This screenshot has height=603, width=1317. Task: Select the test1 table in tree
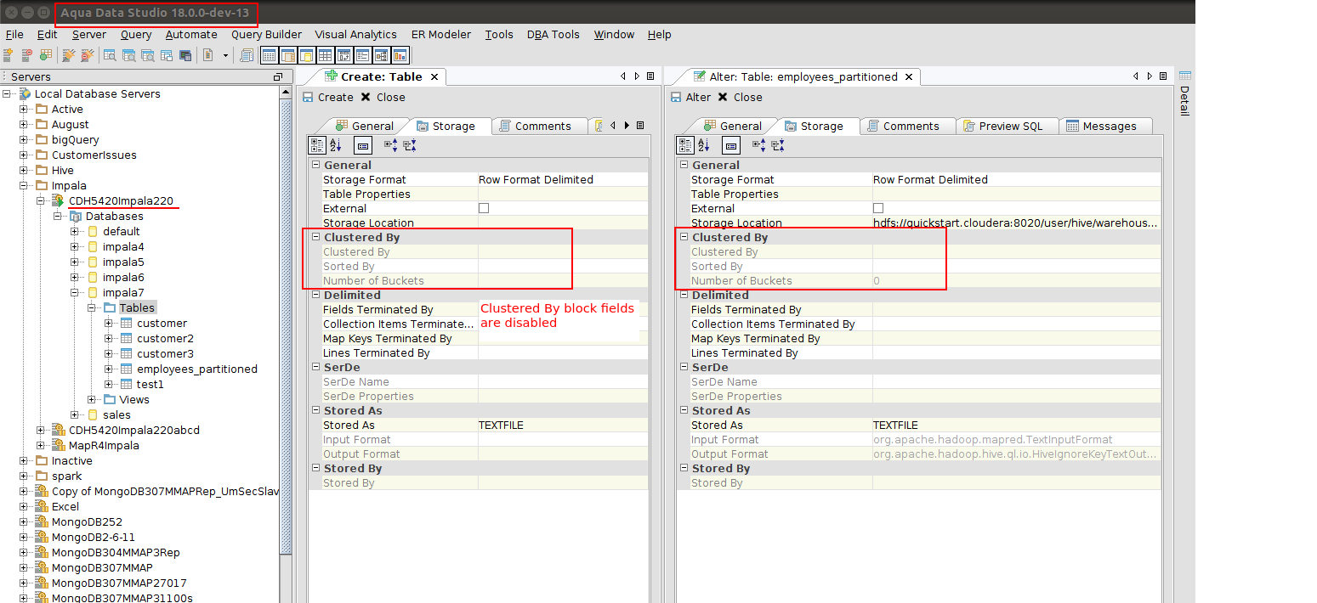point(150,384)
